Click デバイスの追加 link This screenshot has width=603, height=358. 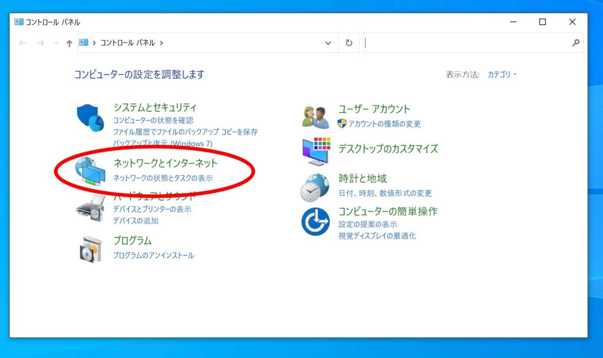click(x=136, y=220)
